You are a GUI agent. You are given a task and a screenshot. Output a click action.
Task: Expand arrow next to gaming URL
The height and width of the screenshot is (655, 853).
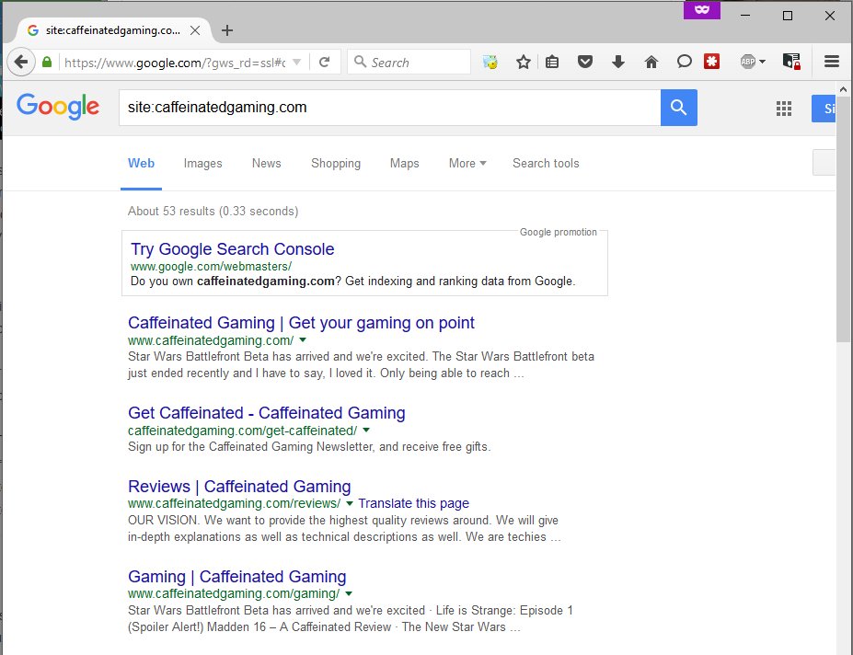pos(349,593)
